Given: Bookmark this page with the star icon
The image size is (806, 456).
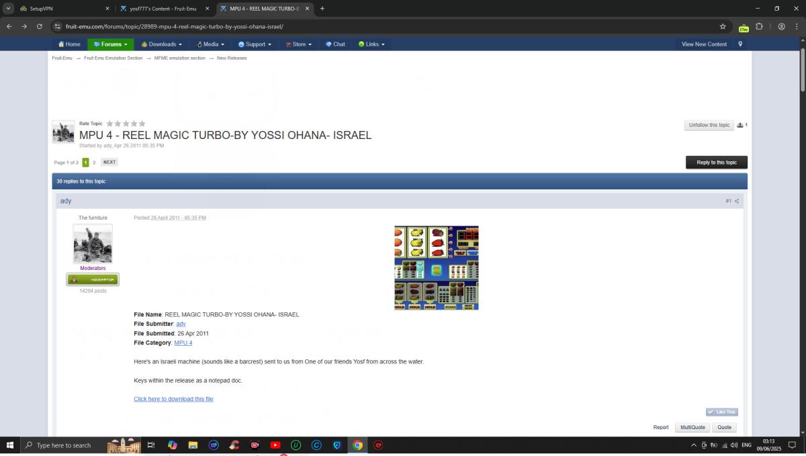Looking at the screenshot, I should point(723,27).
